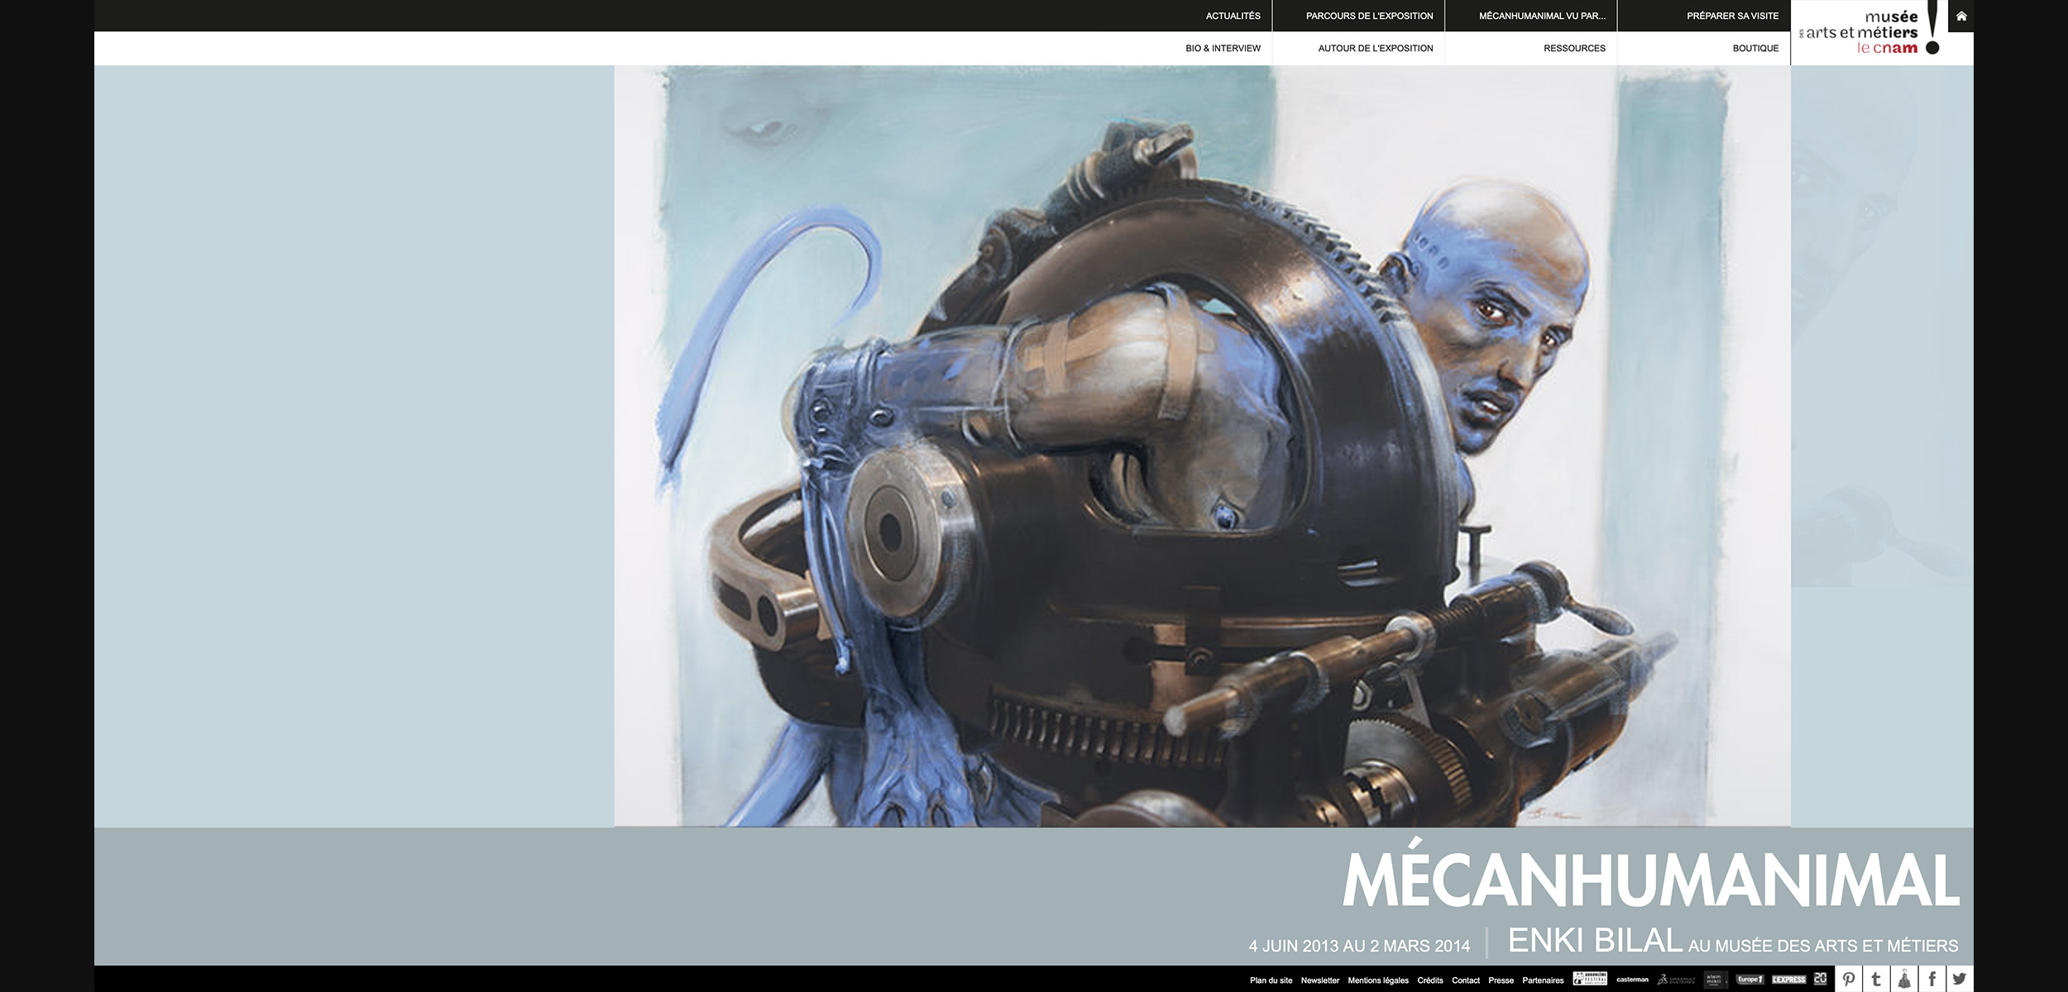Viewport: 2068px width, 992px height.
Task: Click the Enki Bilal painting image
Action: point(1202,446)
